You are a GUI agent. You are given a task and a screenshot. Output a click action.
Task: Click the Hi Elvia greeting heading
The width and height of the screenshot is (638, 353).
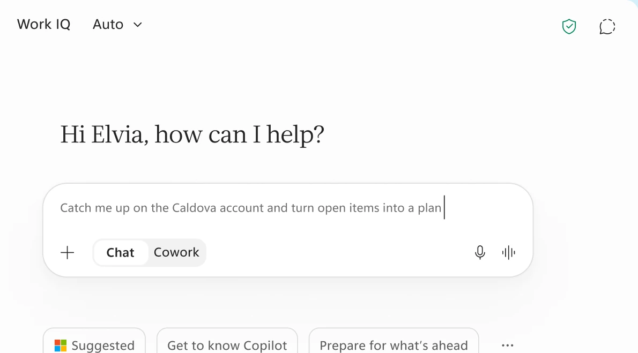(x=192, y=134)
